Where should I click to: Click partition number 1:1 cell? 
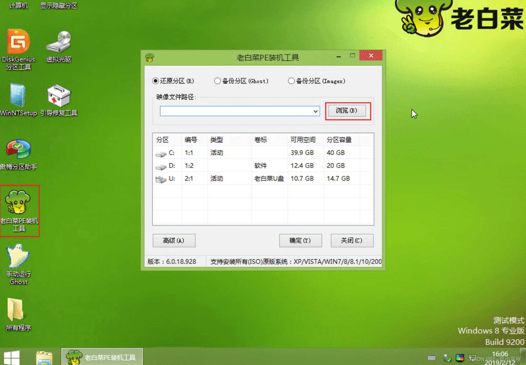189,153
